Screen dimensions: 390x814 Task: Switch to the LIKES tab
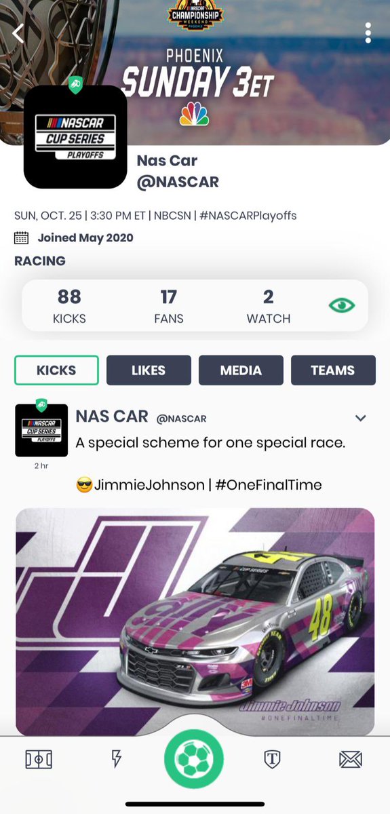tap(149, 370)
